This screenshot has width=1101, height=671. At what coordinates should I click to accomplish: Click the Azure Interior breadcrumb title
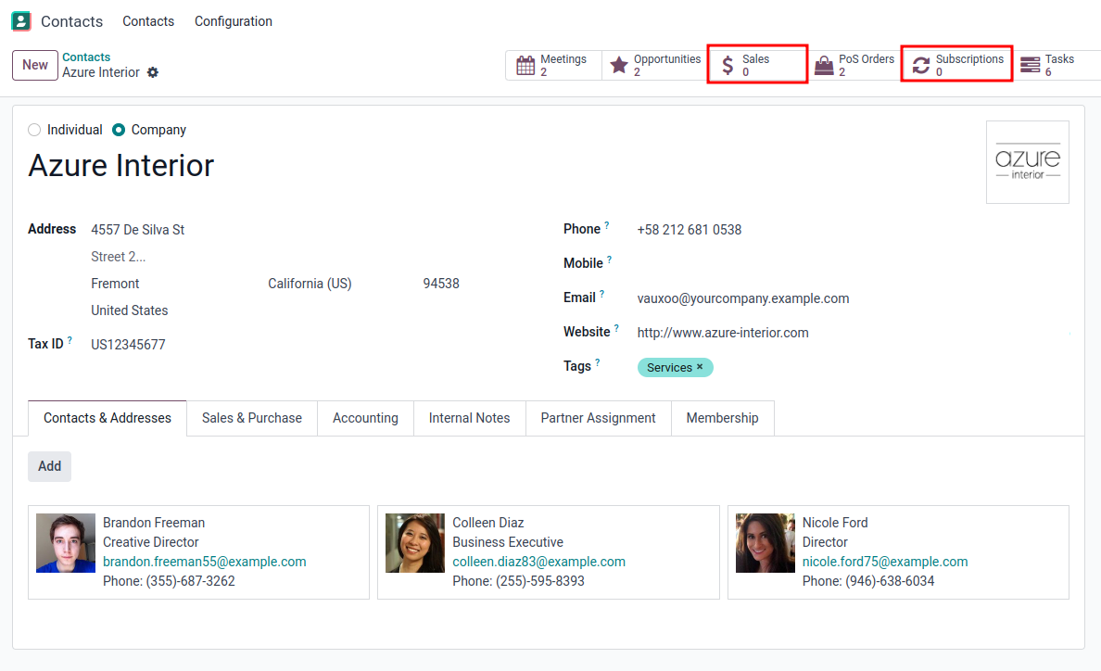[x=101, y=72]
